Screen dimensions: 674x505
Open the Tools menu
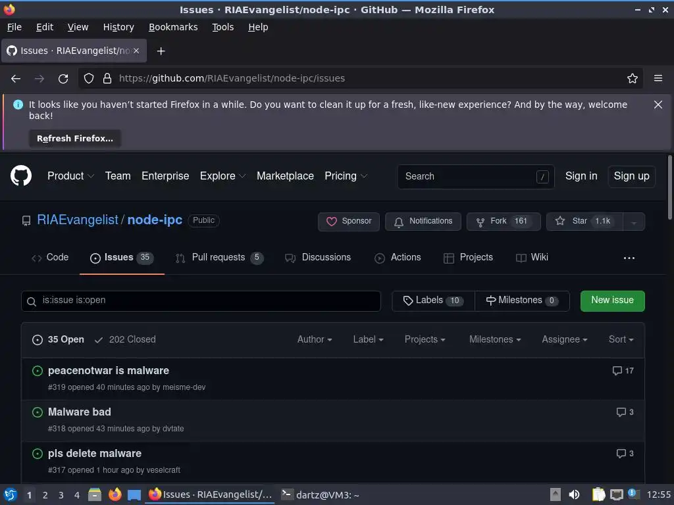(x=222, y=27)
